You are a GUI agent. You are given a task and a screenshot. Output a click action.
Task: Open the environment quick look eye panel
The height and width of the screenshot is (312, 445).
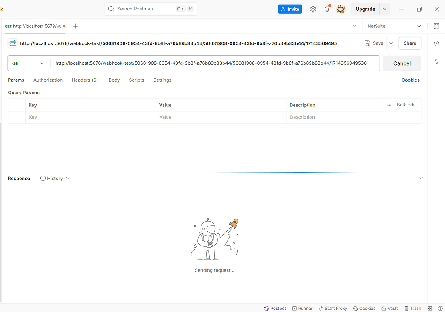coord(436,26)
